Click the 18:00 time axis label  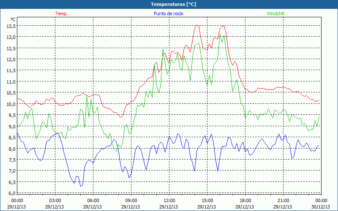tap(245, 201)
